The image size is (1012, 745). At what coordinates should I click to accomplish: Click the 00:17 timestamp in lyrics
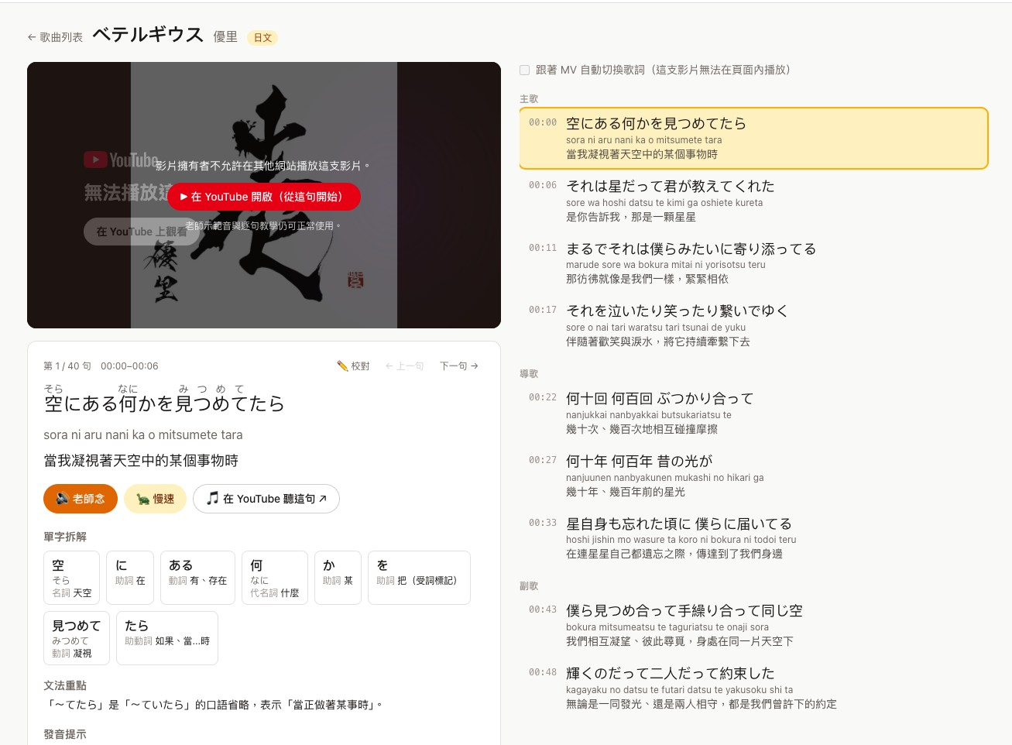pyautogui.click(x=543, y=310)
